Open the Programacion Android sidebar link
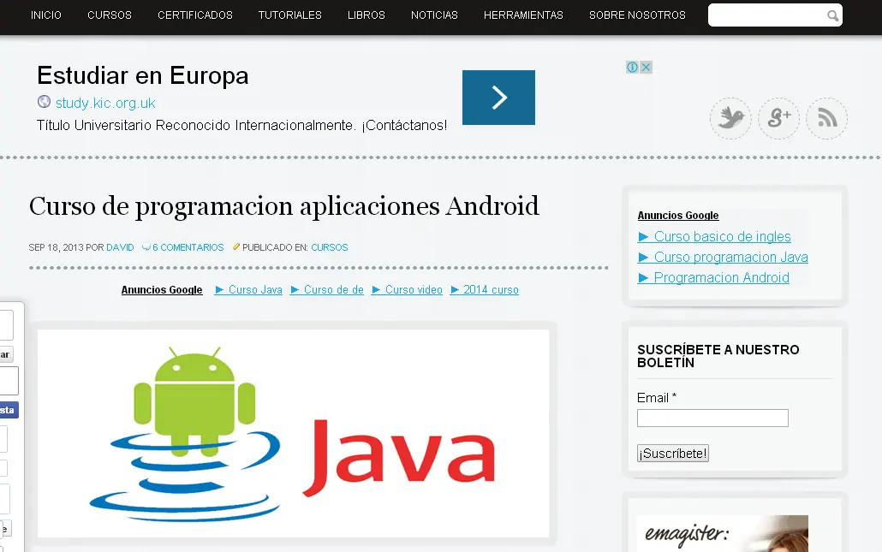 point(713,277)
